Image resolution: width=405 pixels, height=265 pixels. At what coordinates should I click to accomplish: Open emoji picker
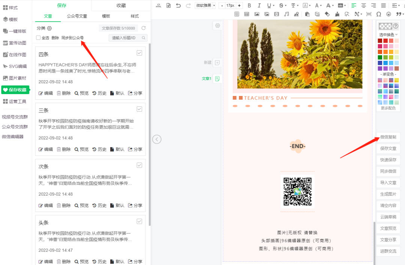pos(388,14)
